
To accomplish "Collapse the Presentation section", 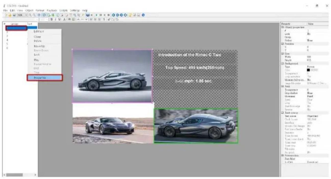I will 283,155.
